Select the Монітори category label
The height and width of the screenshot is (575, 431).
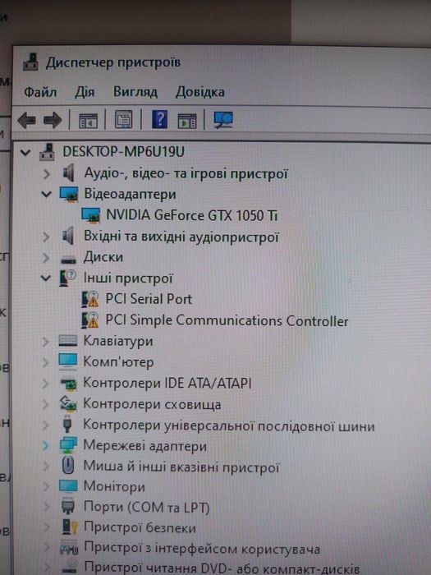click(x=114, y=486)
